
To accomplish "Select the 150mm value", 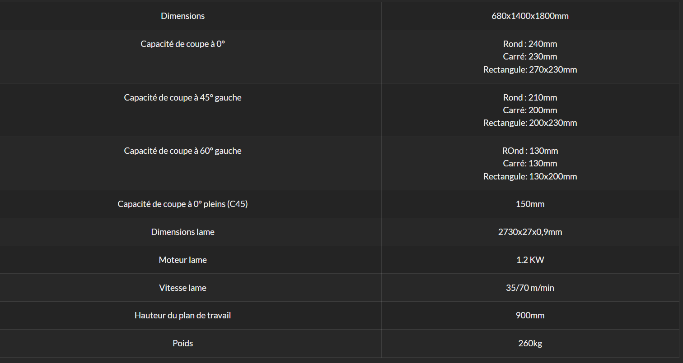I will [530, 204].
